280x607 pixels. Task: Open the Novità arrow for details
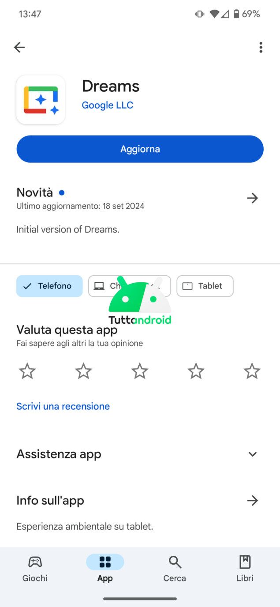click(x=252, y=198)
